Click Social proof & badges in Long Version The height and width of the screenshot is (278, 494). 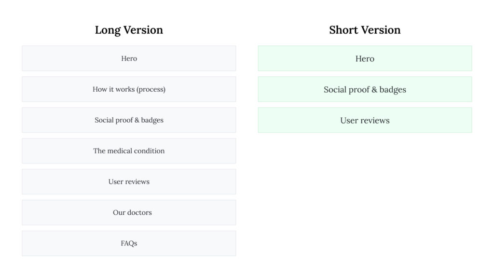(x=129, y=120)
